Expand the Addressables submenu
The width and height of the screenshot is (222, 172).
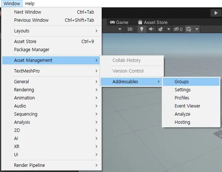tap(131, 82)
